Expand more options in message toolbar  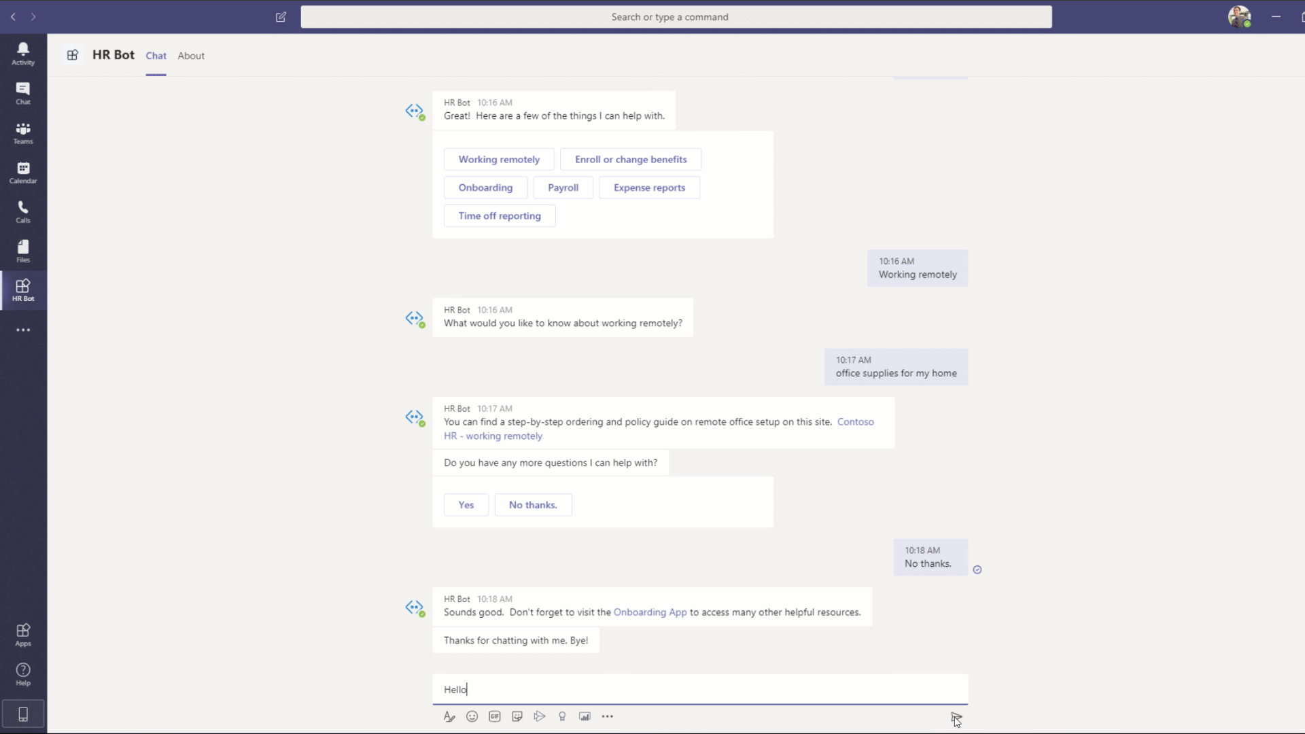tap(608, 716)
